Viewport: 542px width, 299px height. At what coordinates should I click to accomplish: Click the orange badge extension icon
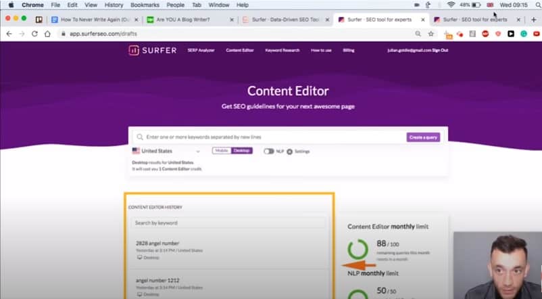(448, 34)
